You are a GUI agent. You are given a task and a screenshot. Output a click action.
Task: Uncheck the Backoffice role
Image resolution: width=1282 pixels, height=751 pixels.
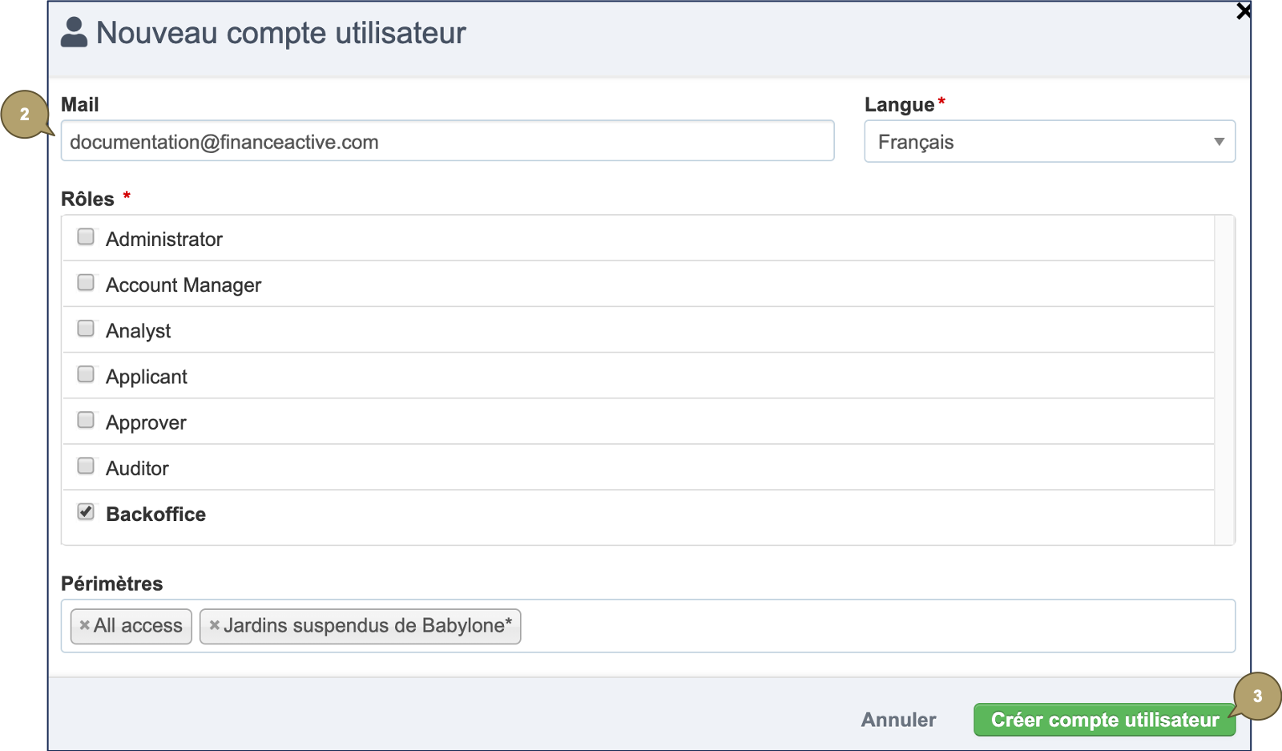point(86,511)
